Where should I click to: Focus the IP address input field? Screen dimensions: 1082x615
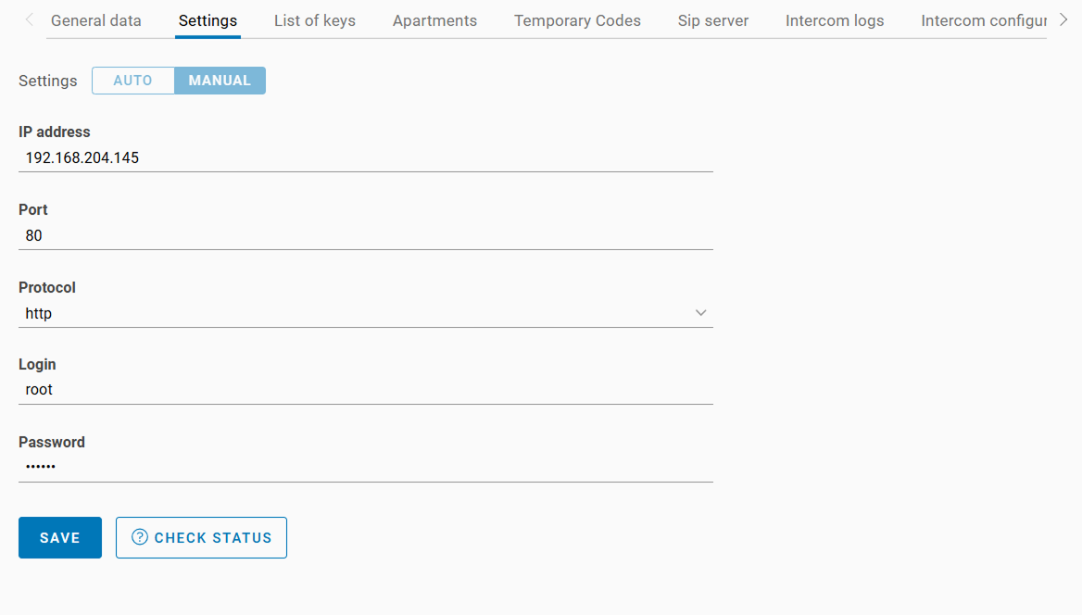click(x=366, y=158)
